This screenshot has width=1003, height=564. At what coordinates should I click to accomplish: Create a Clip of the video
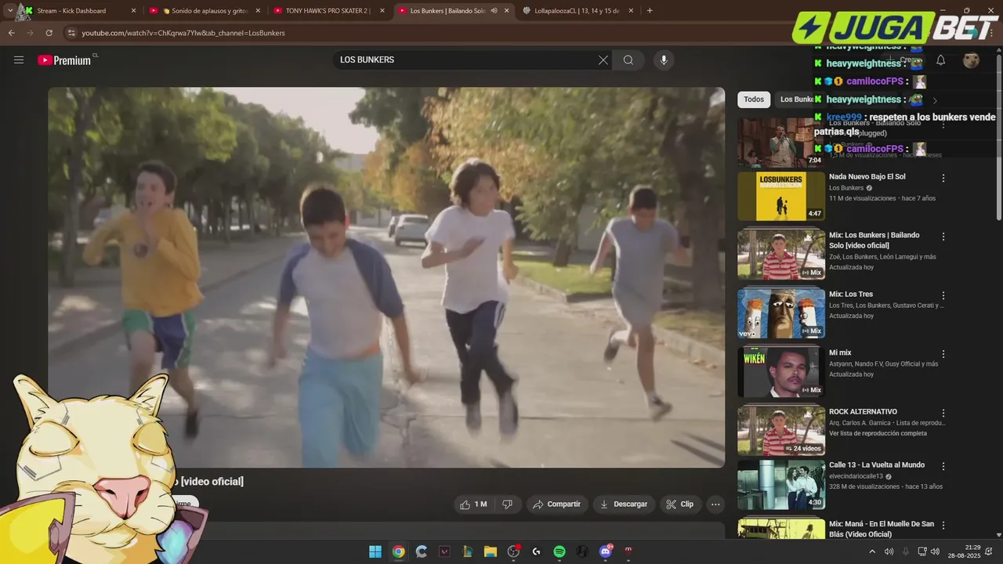(680, 504)
